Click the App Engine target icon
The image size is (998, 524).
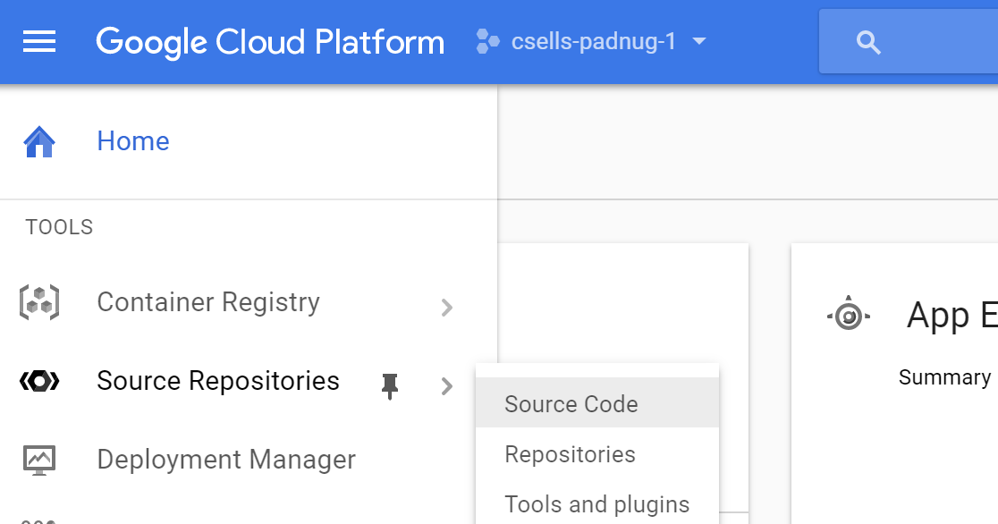848,314
